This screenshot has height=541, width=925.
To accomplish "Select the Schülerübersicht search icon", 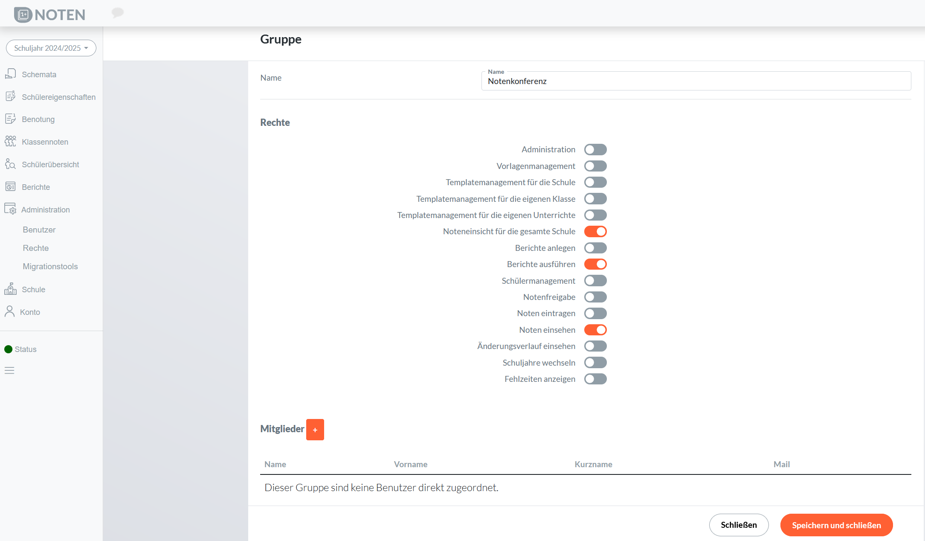I will (x=10, y=164).
